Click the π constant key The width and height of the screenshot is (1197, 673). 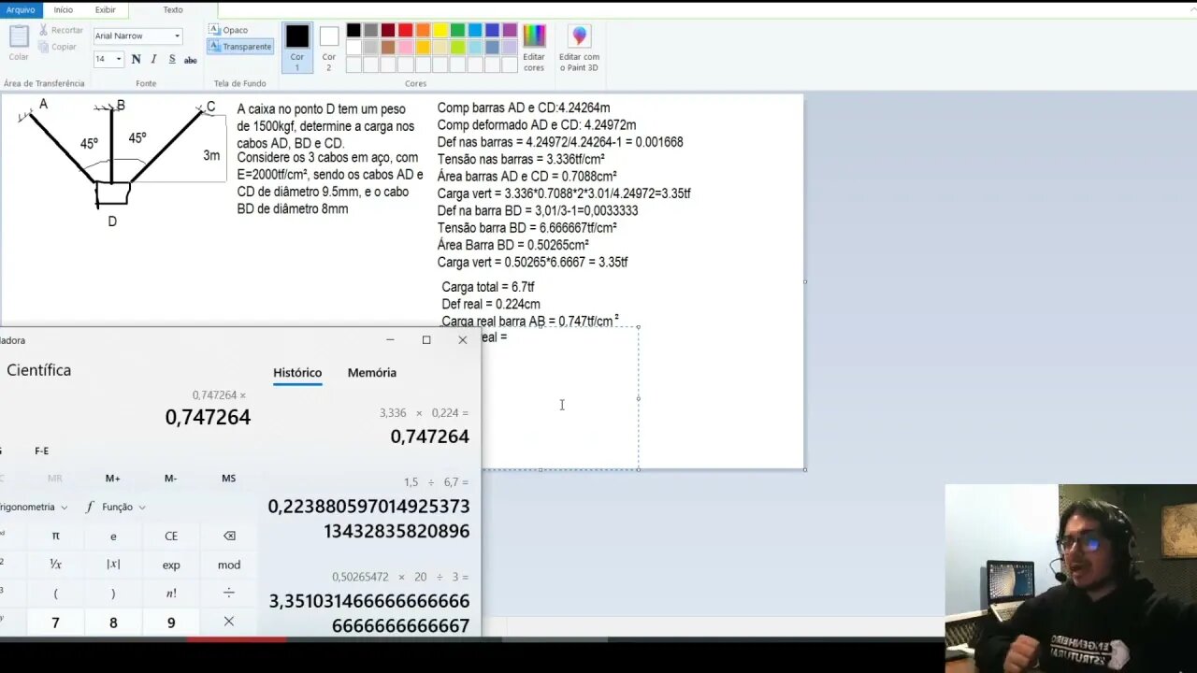(x=55, y=536)
